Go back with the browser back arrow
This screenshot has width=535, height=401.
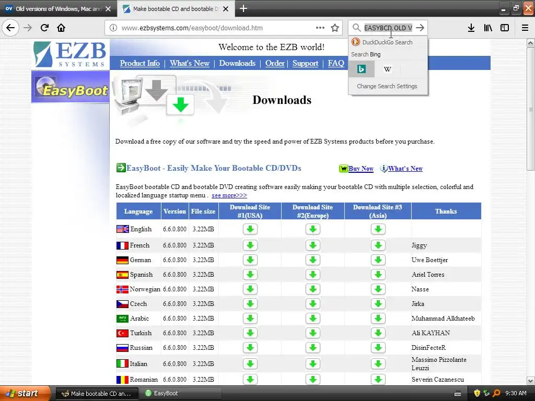(10, 28)
